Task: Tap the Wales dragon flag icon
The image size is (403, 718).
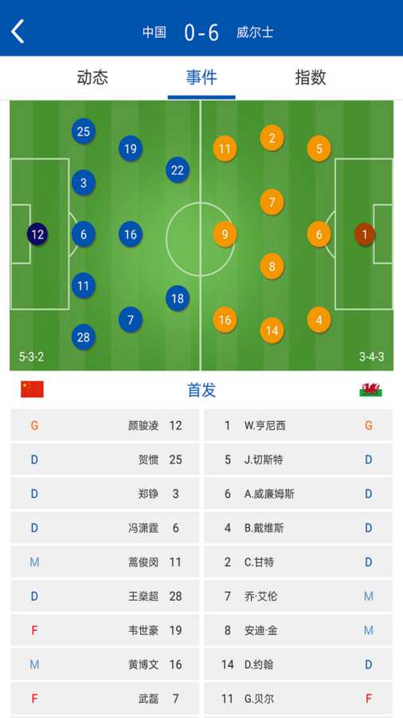Action: coord(370,389)
